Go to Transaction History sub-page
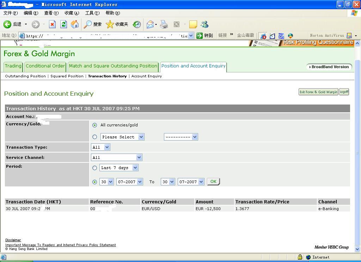 point(107,76)
